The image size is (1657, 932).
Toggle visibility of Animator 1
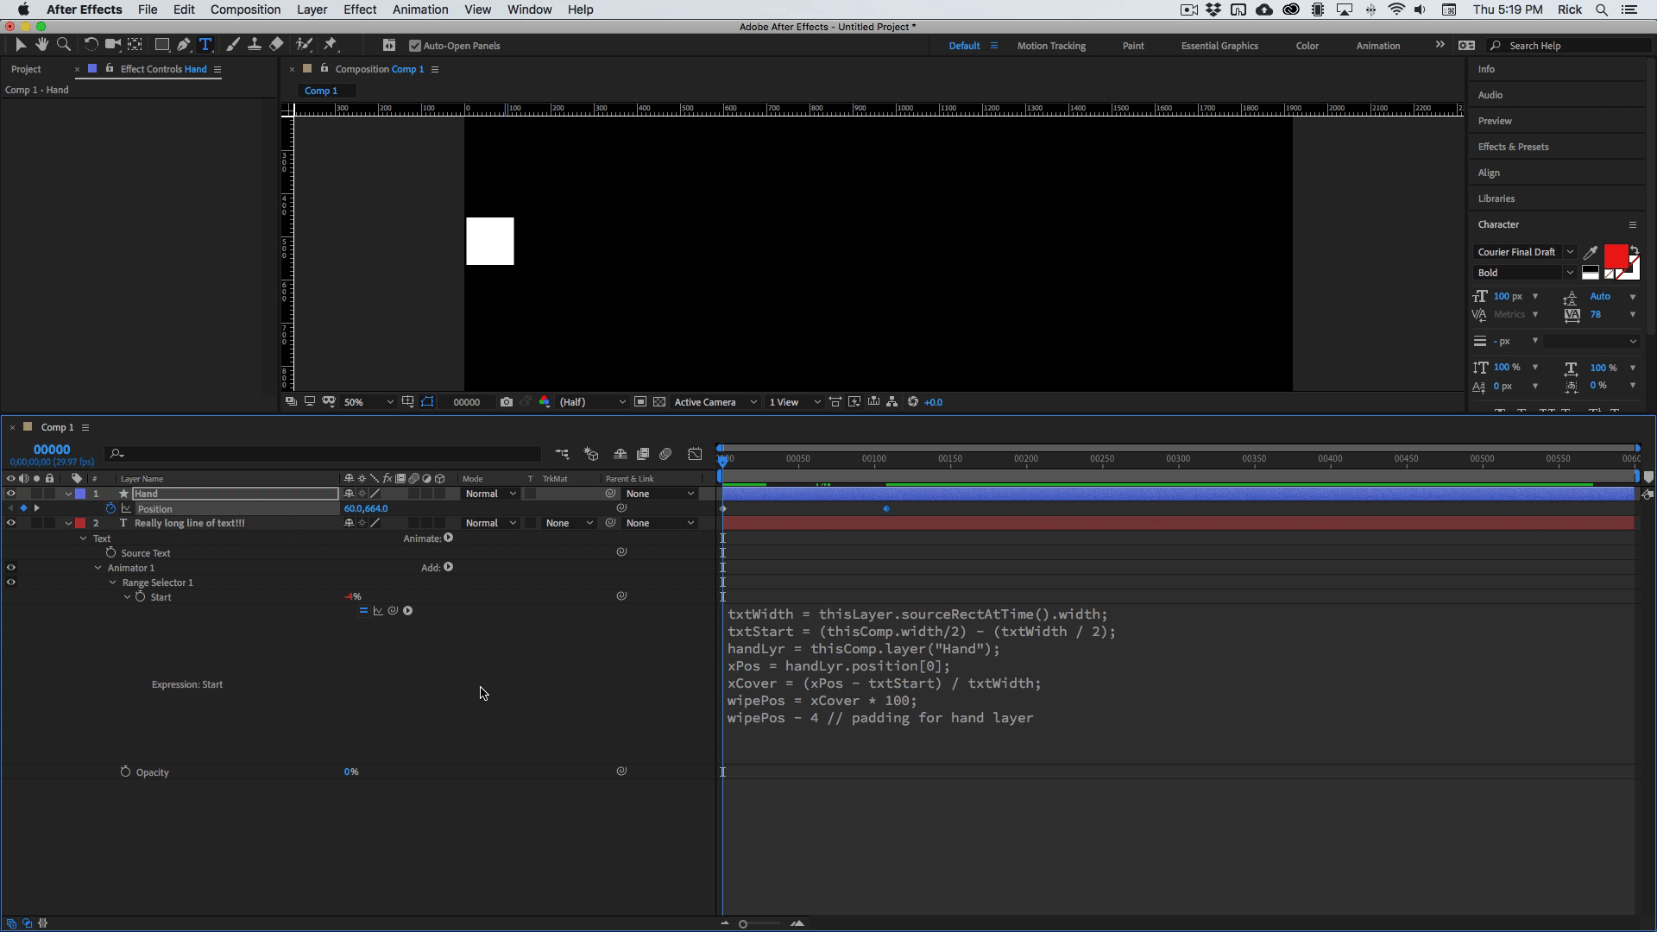(10, 568)
